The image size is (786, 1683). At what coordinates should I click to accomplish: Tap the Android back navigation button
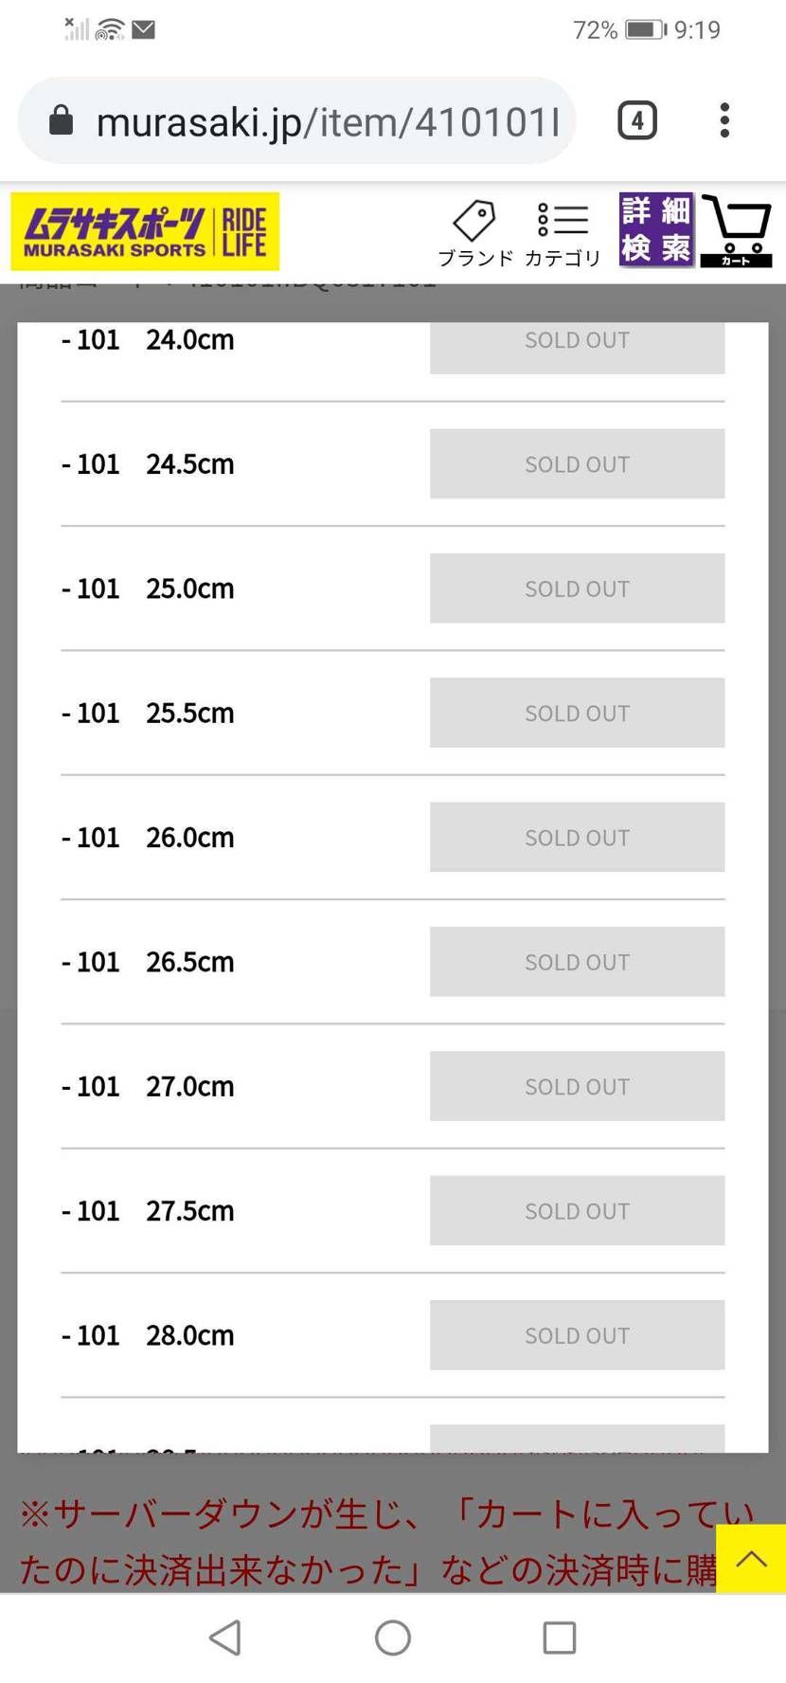tap(225, 1637)
